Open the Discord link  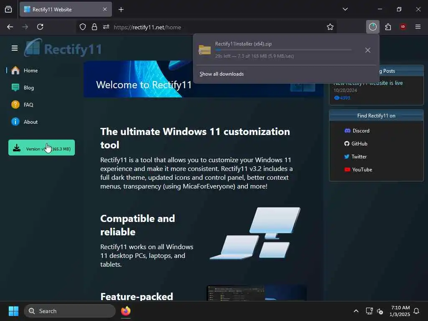pyautogui.click(x=357, y=131)
